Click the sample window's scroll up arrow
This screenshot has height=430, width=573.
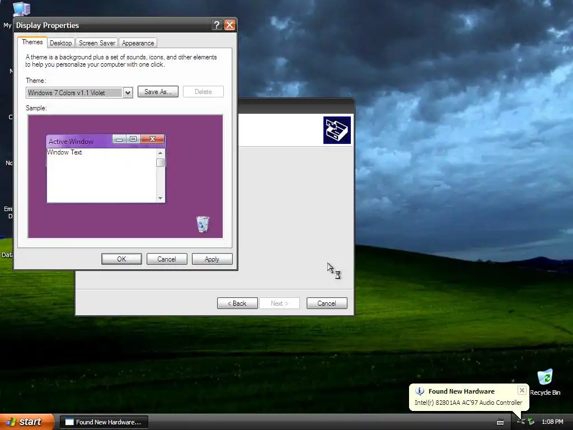tap(160, 153)
